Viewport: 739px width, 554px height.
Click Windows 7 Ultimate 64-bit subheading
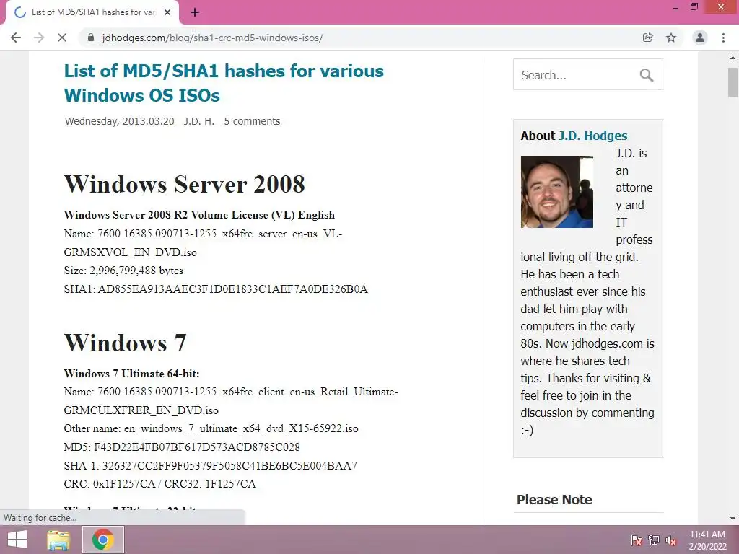click(x=131, y=374)
